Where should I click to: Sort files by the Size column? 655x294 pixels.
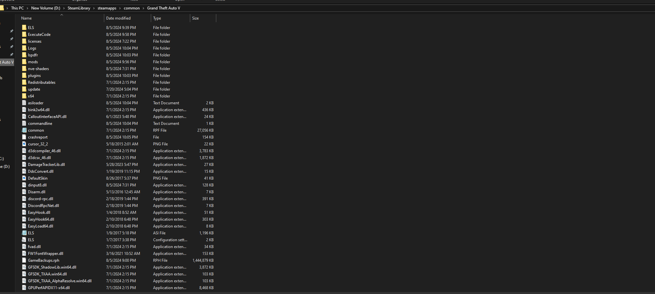(x=203, y=18)
